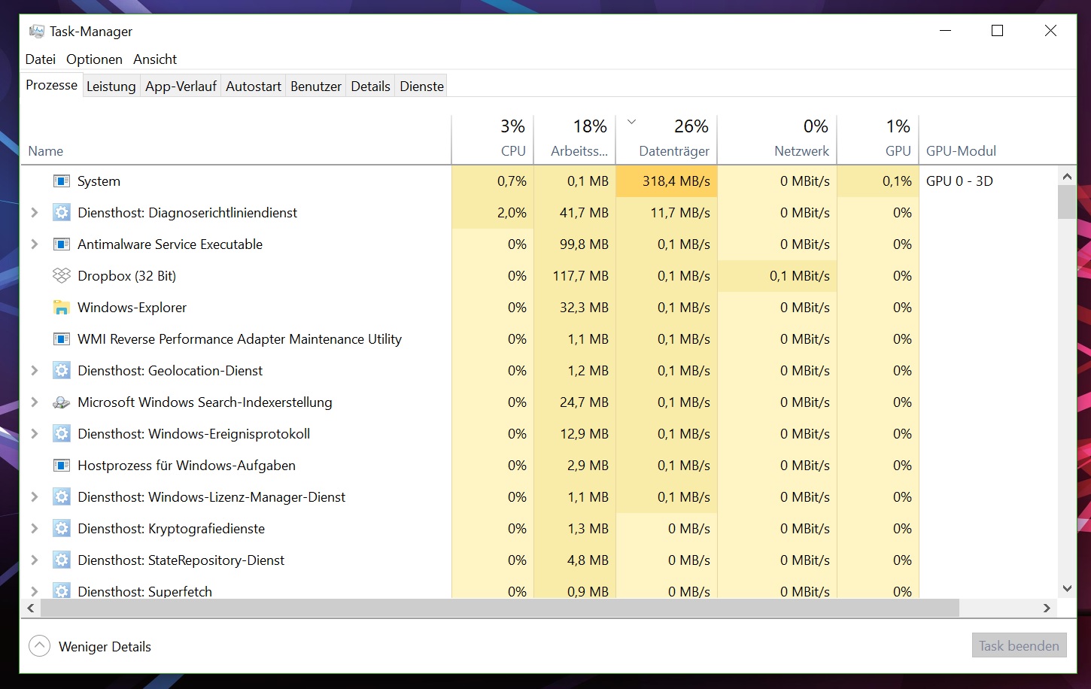
Task: Switch to the Benutzer tab
Action: (x=316, y=87)
